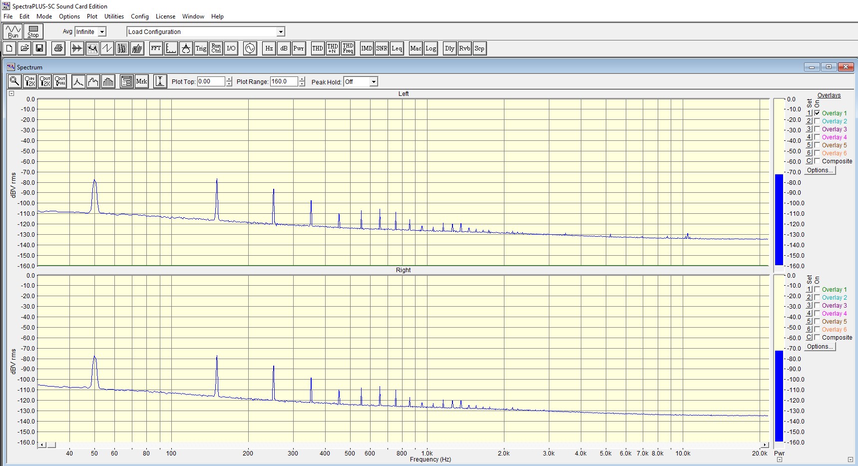
Task: Open the THD Freq utility
Action: pos(348,48)
